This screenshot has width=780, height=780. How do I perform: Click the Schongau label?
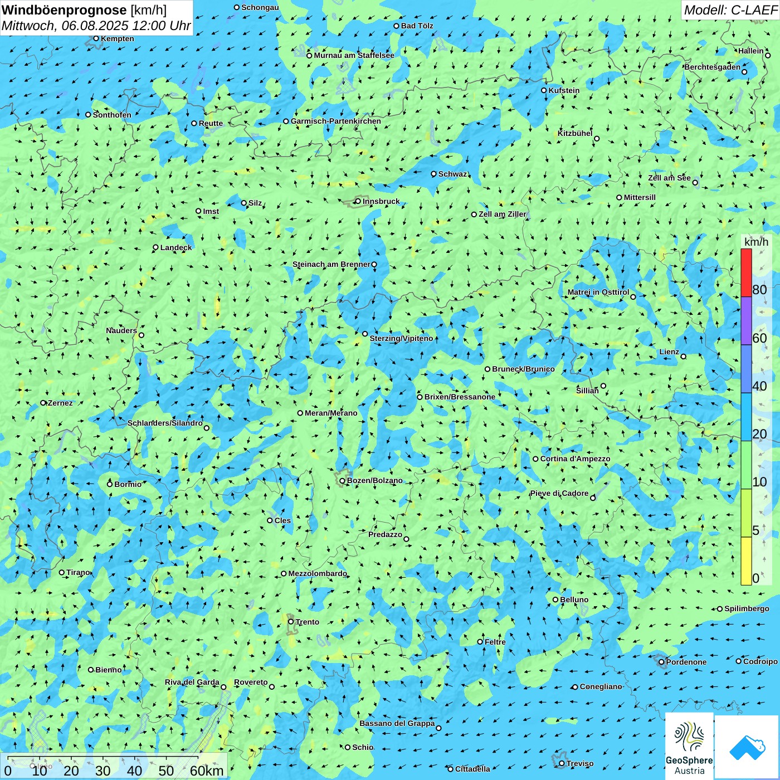point(260,7)
